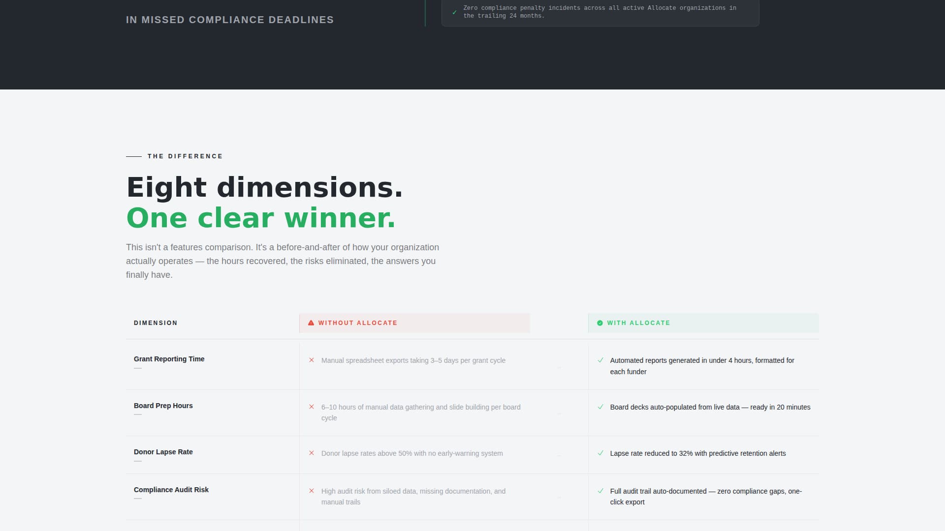Screen dimensions: 945x531
Task: Click 'This isn't a features comparison' paragraph
Action: (283, 261)
